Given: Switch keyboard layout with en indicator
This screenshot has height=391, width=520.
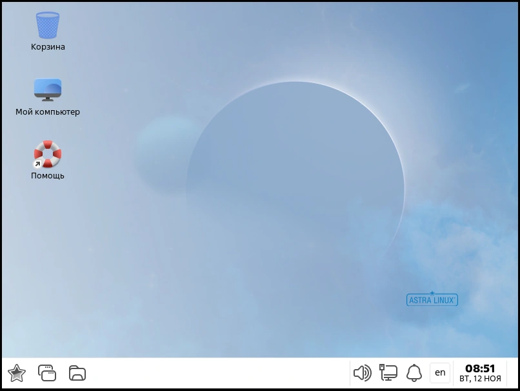Looking at the screenshot, I should pos(440,373).
